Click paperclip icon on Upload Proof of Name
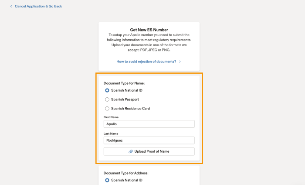The height and width of the screenshot is (185, 305). point(131,151)
